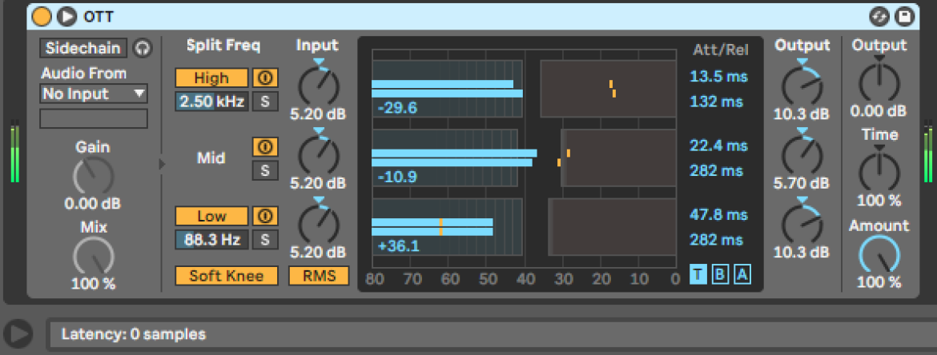
Task: Solo the Low band
Action: tap(265, 240)
